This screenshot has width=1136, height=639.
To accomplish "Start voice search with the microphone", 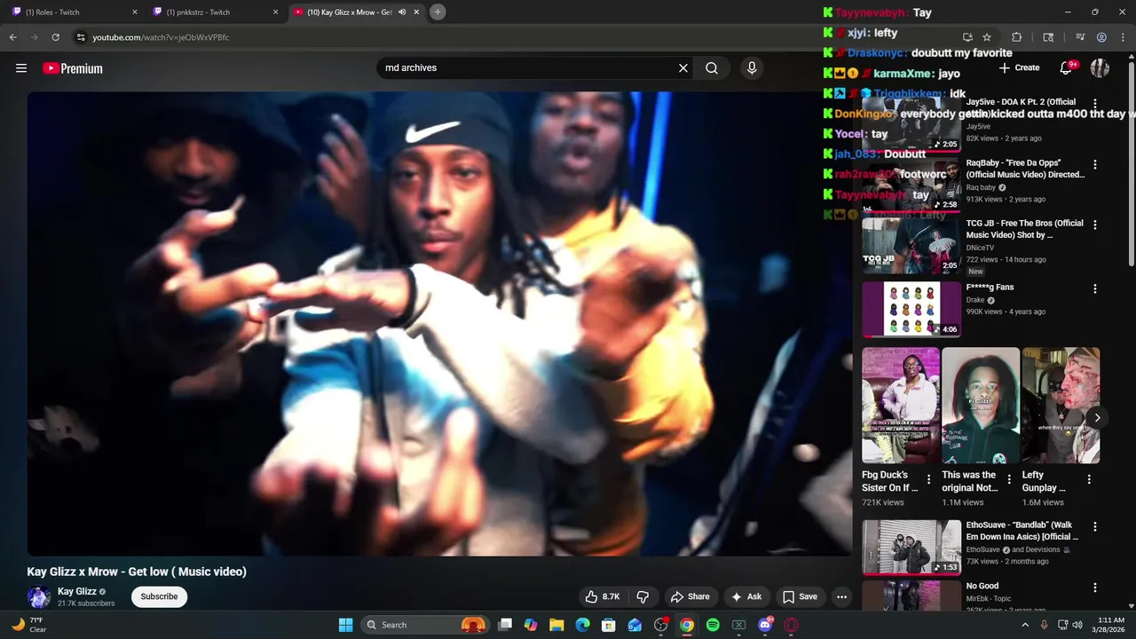I will coord(752,67).
